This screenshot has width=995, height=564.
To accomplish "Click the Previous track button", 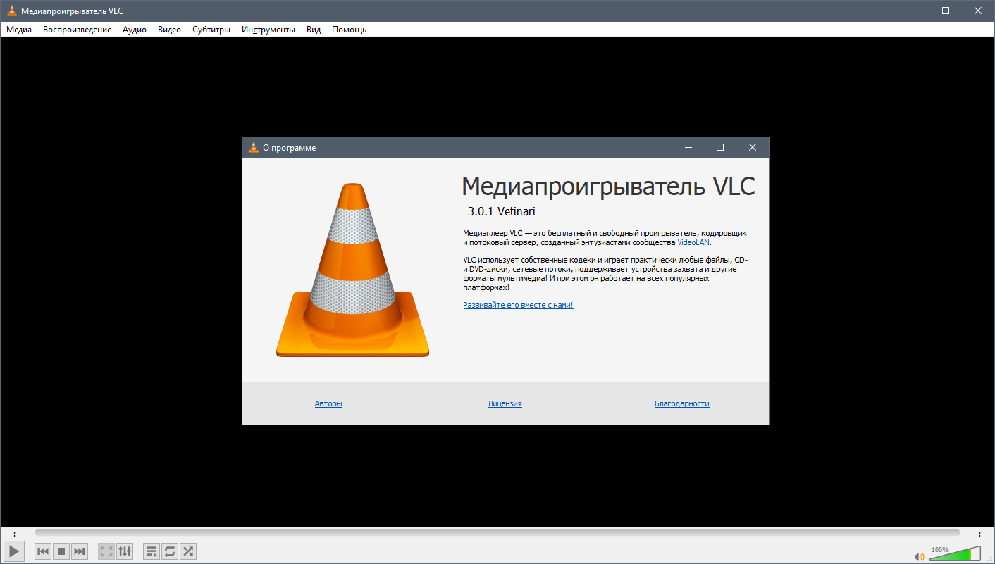I will click(x=43, y=551).
